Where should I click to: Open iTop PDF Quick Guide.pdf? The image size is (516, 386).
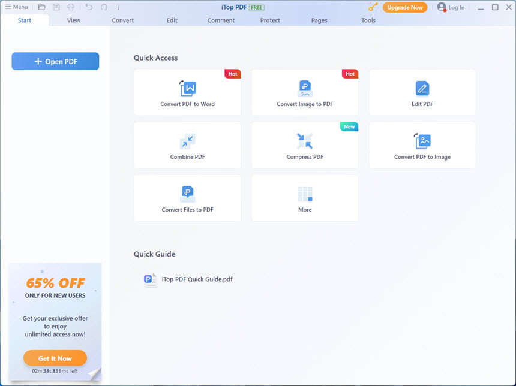coord(197,279)
